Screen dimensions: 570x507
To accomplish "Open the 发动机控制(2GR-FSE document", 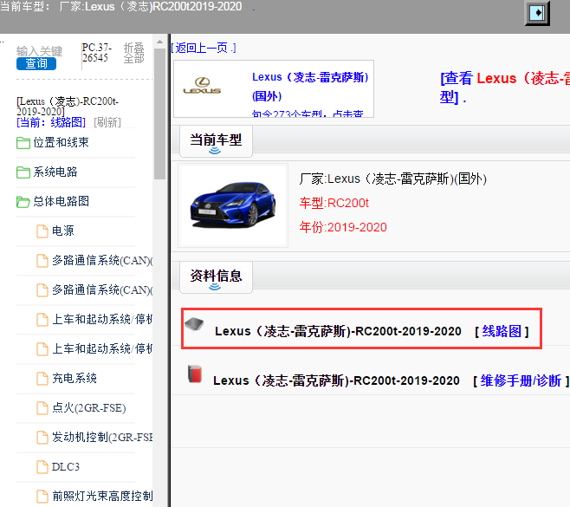I will 102,437.
